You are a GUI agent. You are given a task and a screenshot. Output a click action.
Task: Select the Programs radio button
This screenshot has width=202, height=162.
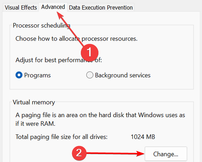click(19, 75)
